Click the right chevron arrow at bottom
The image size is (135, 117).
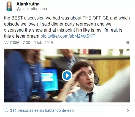(x=128, y=111)
